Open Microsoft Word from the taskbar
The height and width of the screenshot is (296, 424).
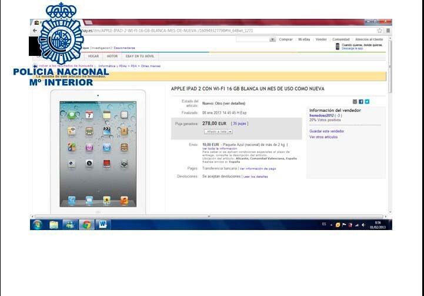[x=102, y=224]
